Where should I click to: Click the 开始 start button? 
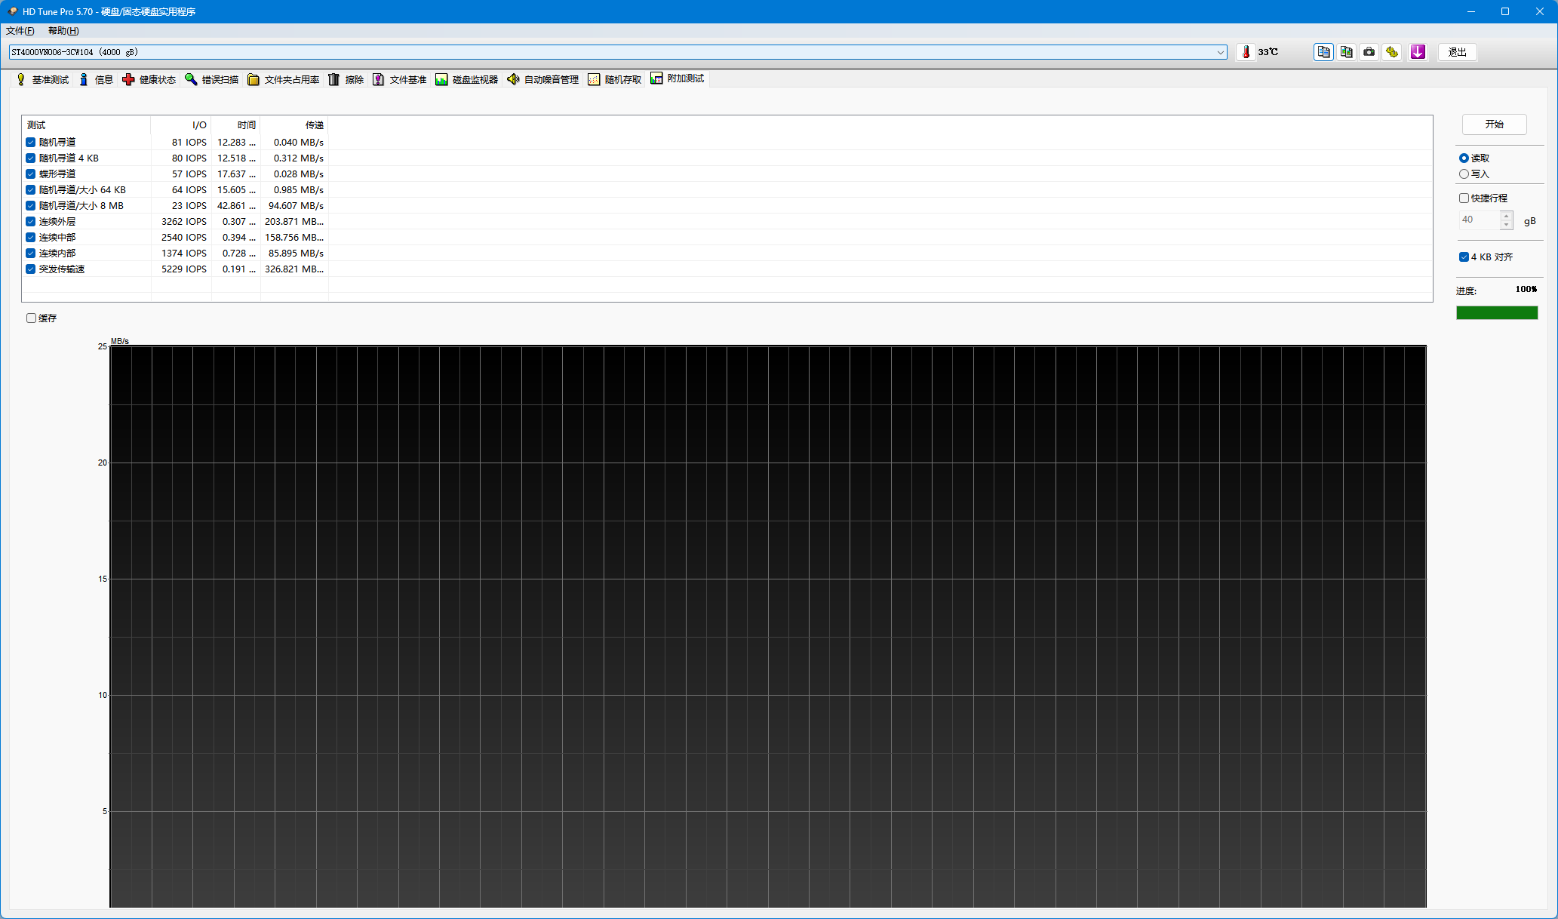click(x=1494, y=124)
